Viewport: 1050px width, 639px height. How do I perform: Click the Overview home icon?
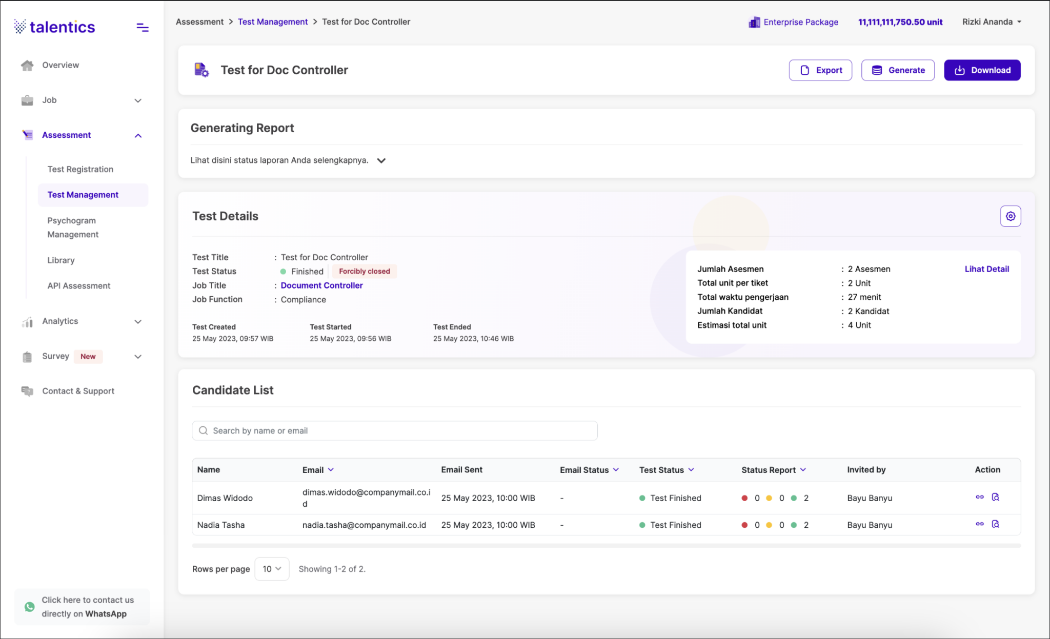coord(27,65)
